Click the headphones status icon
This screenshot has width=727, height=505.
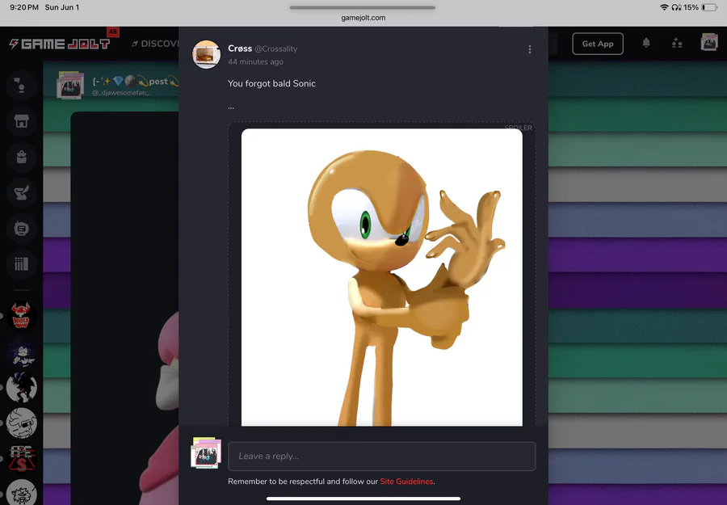(x=676, y=7)
